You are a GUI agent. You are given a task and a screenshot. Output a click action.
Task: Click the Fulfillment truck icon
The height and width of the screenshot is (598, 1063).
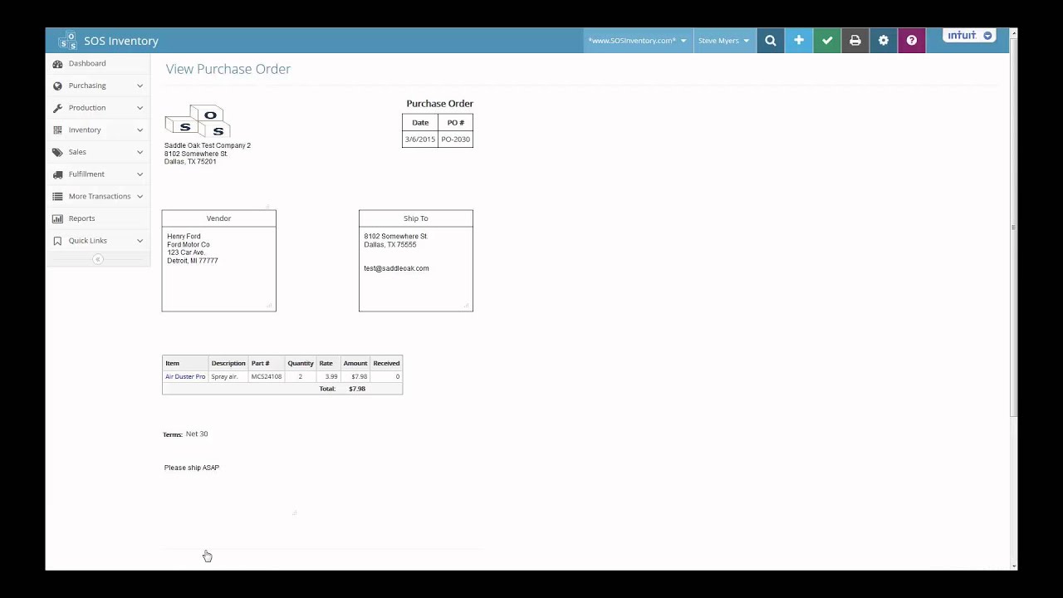57,174
